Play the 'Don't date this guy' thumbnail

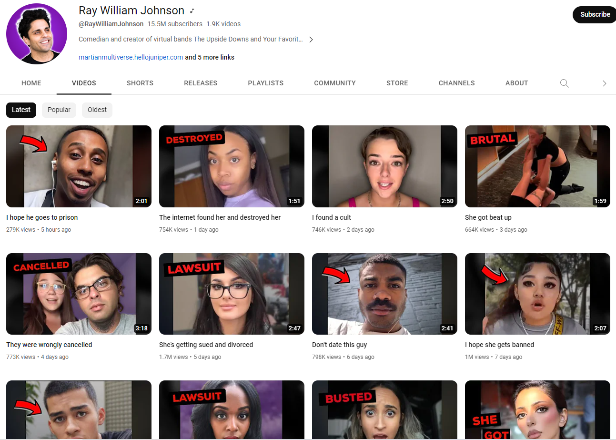384,294
